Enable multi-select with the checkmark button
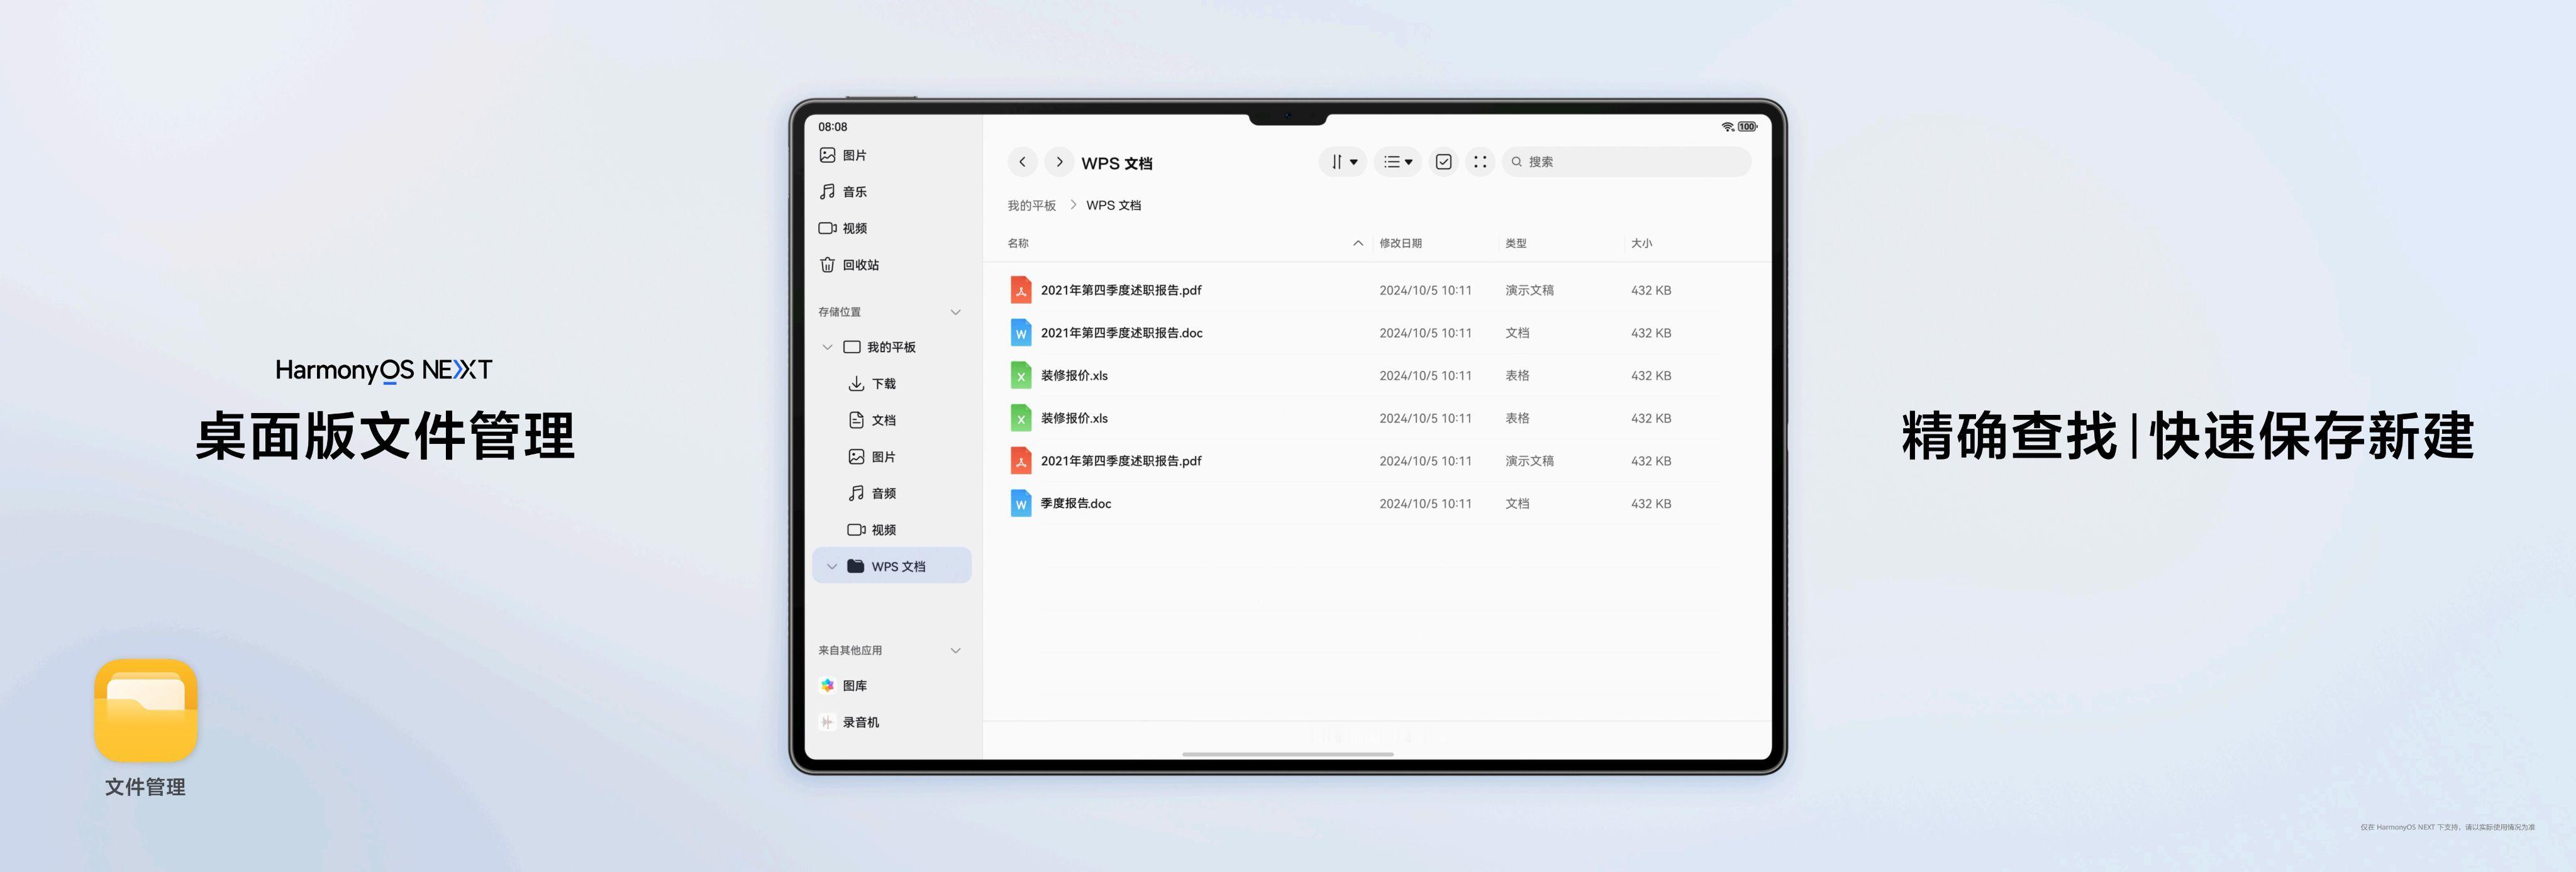2576x872 pixels. [x=1443, y=162]
